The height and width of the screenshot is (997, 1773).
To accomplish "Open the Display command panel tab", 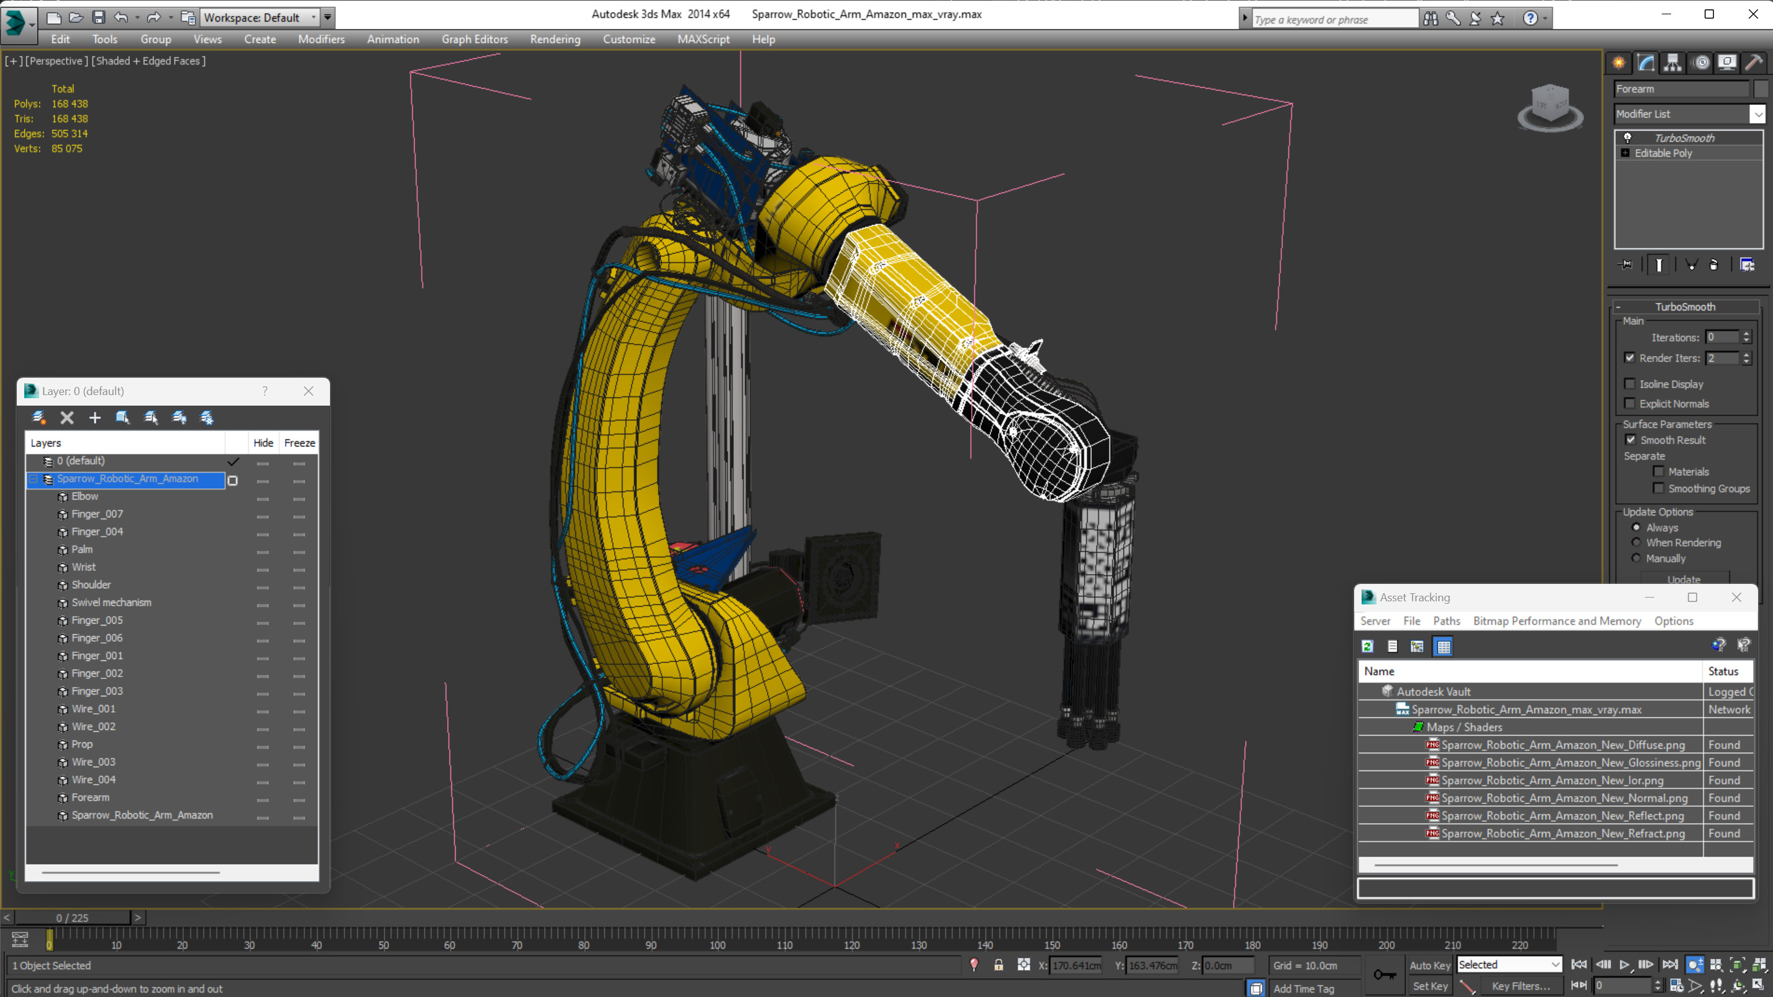I will 1727,63.
